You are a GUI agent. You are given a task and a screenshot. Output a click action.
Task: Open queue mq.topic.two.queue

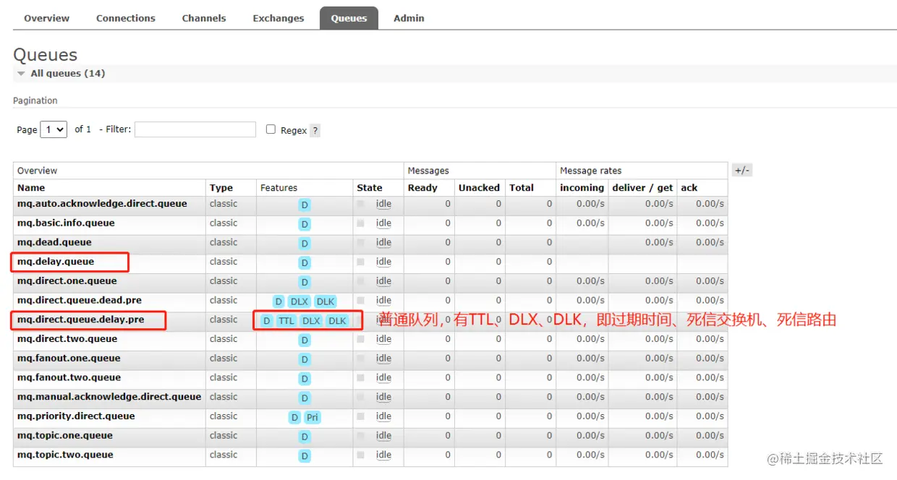tap(65, 455)
